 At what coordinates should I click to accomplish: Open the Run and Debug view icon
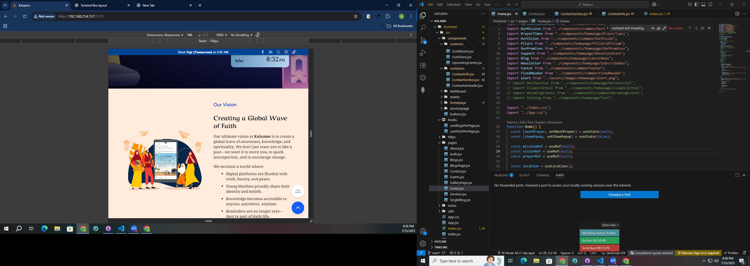pos(423,53)
